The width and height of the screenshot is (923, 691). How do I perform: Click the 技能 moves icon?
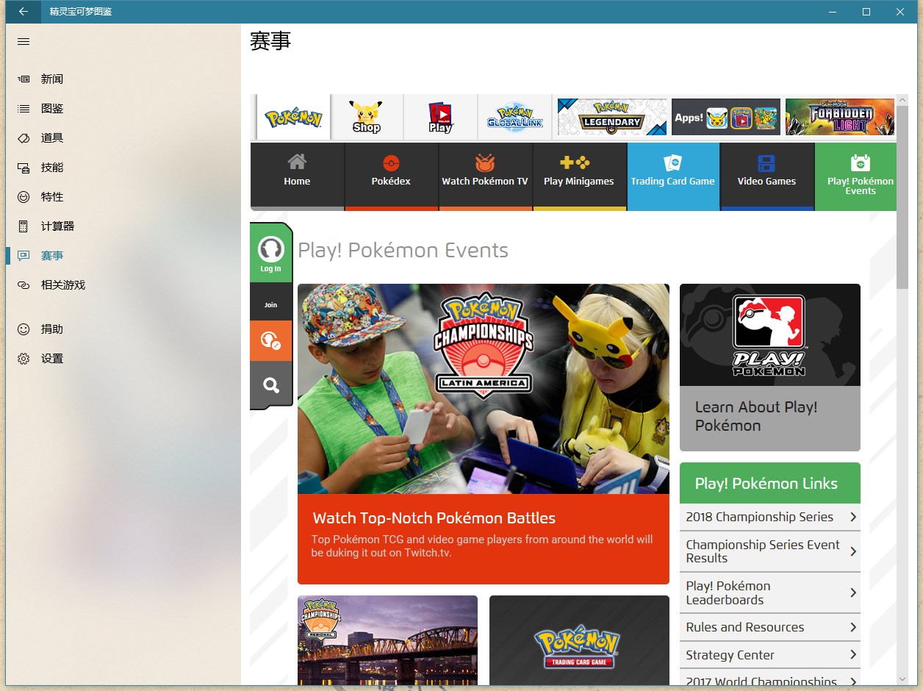pos(24,168)
